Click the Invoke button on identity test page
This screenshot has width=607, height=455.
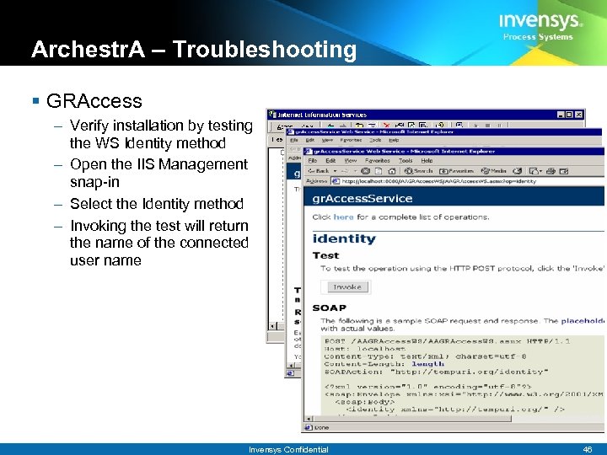click(347, 287)
